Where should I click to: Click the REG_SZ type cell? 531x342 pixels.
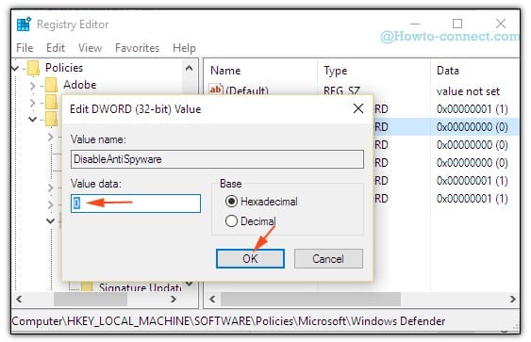point(341,90)
